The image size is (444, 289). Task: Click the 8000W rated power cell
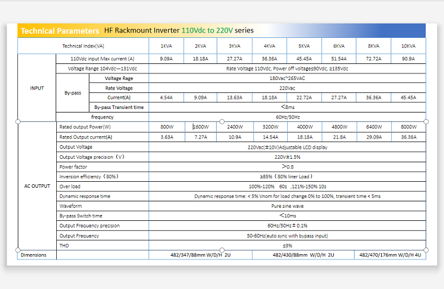point(408,127)
